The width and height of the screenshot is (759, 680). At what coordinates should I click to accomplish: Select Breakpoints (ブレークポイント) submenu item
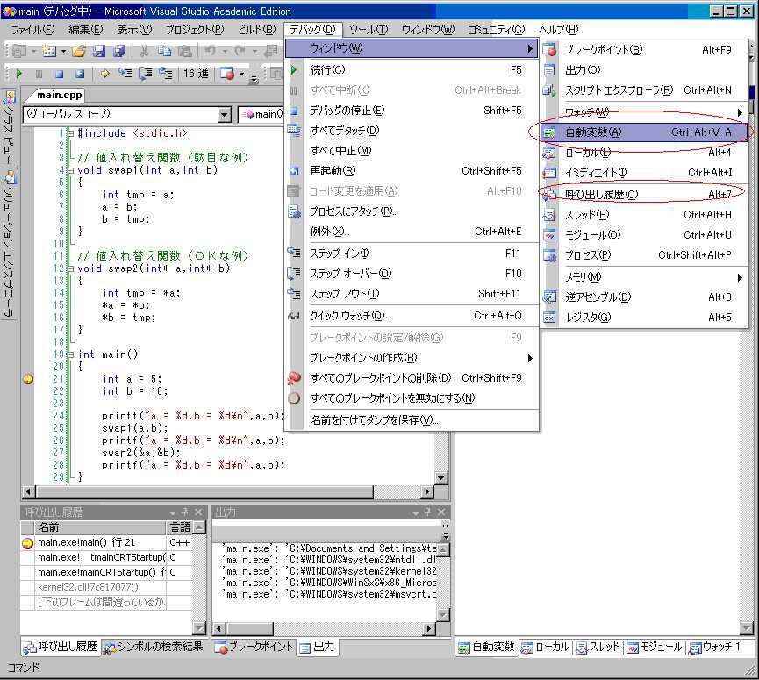[645, 50]
